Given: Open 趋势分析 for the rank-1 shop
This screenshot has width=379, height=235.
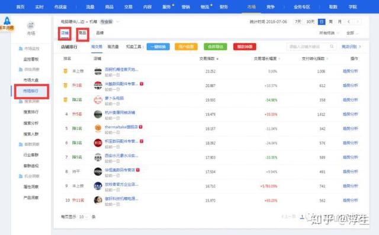Looking at the screenshot, I should click(x=350, y=71).
